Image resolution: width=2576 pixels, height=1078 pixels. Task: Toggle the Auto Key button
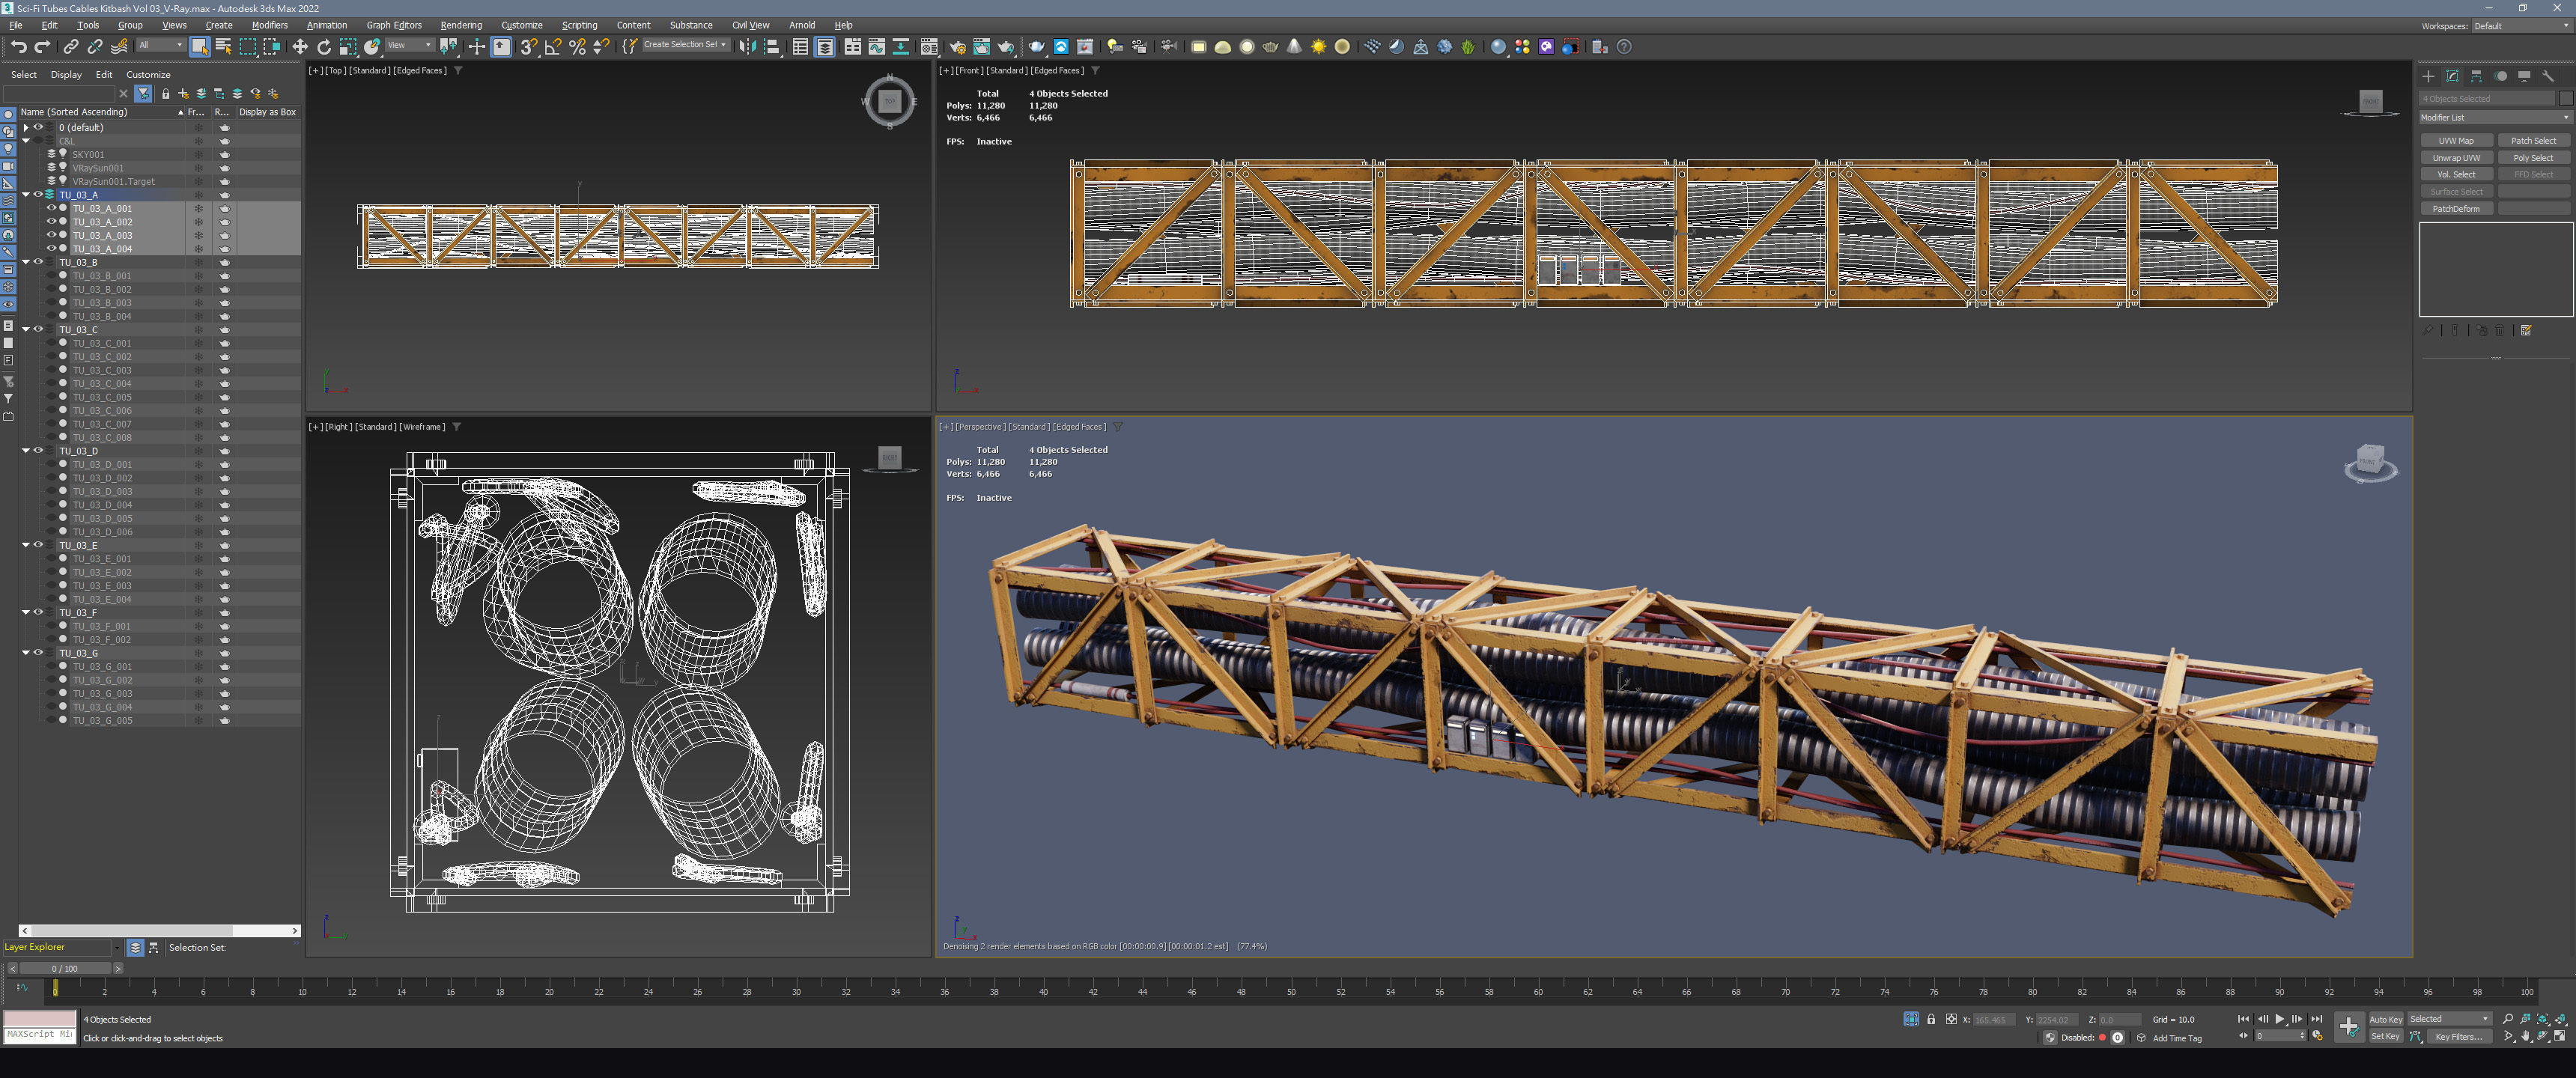[2385, 1019]
